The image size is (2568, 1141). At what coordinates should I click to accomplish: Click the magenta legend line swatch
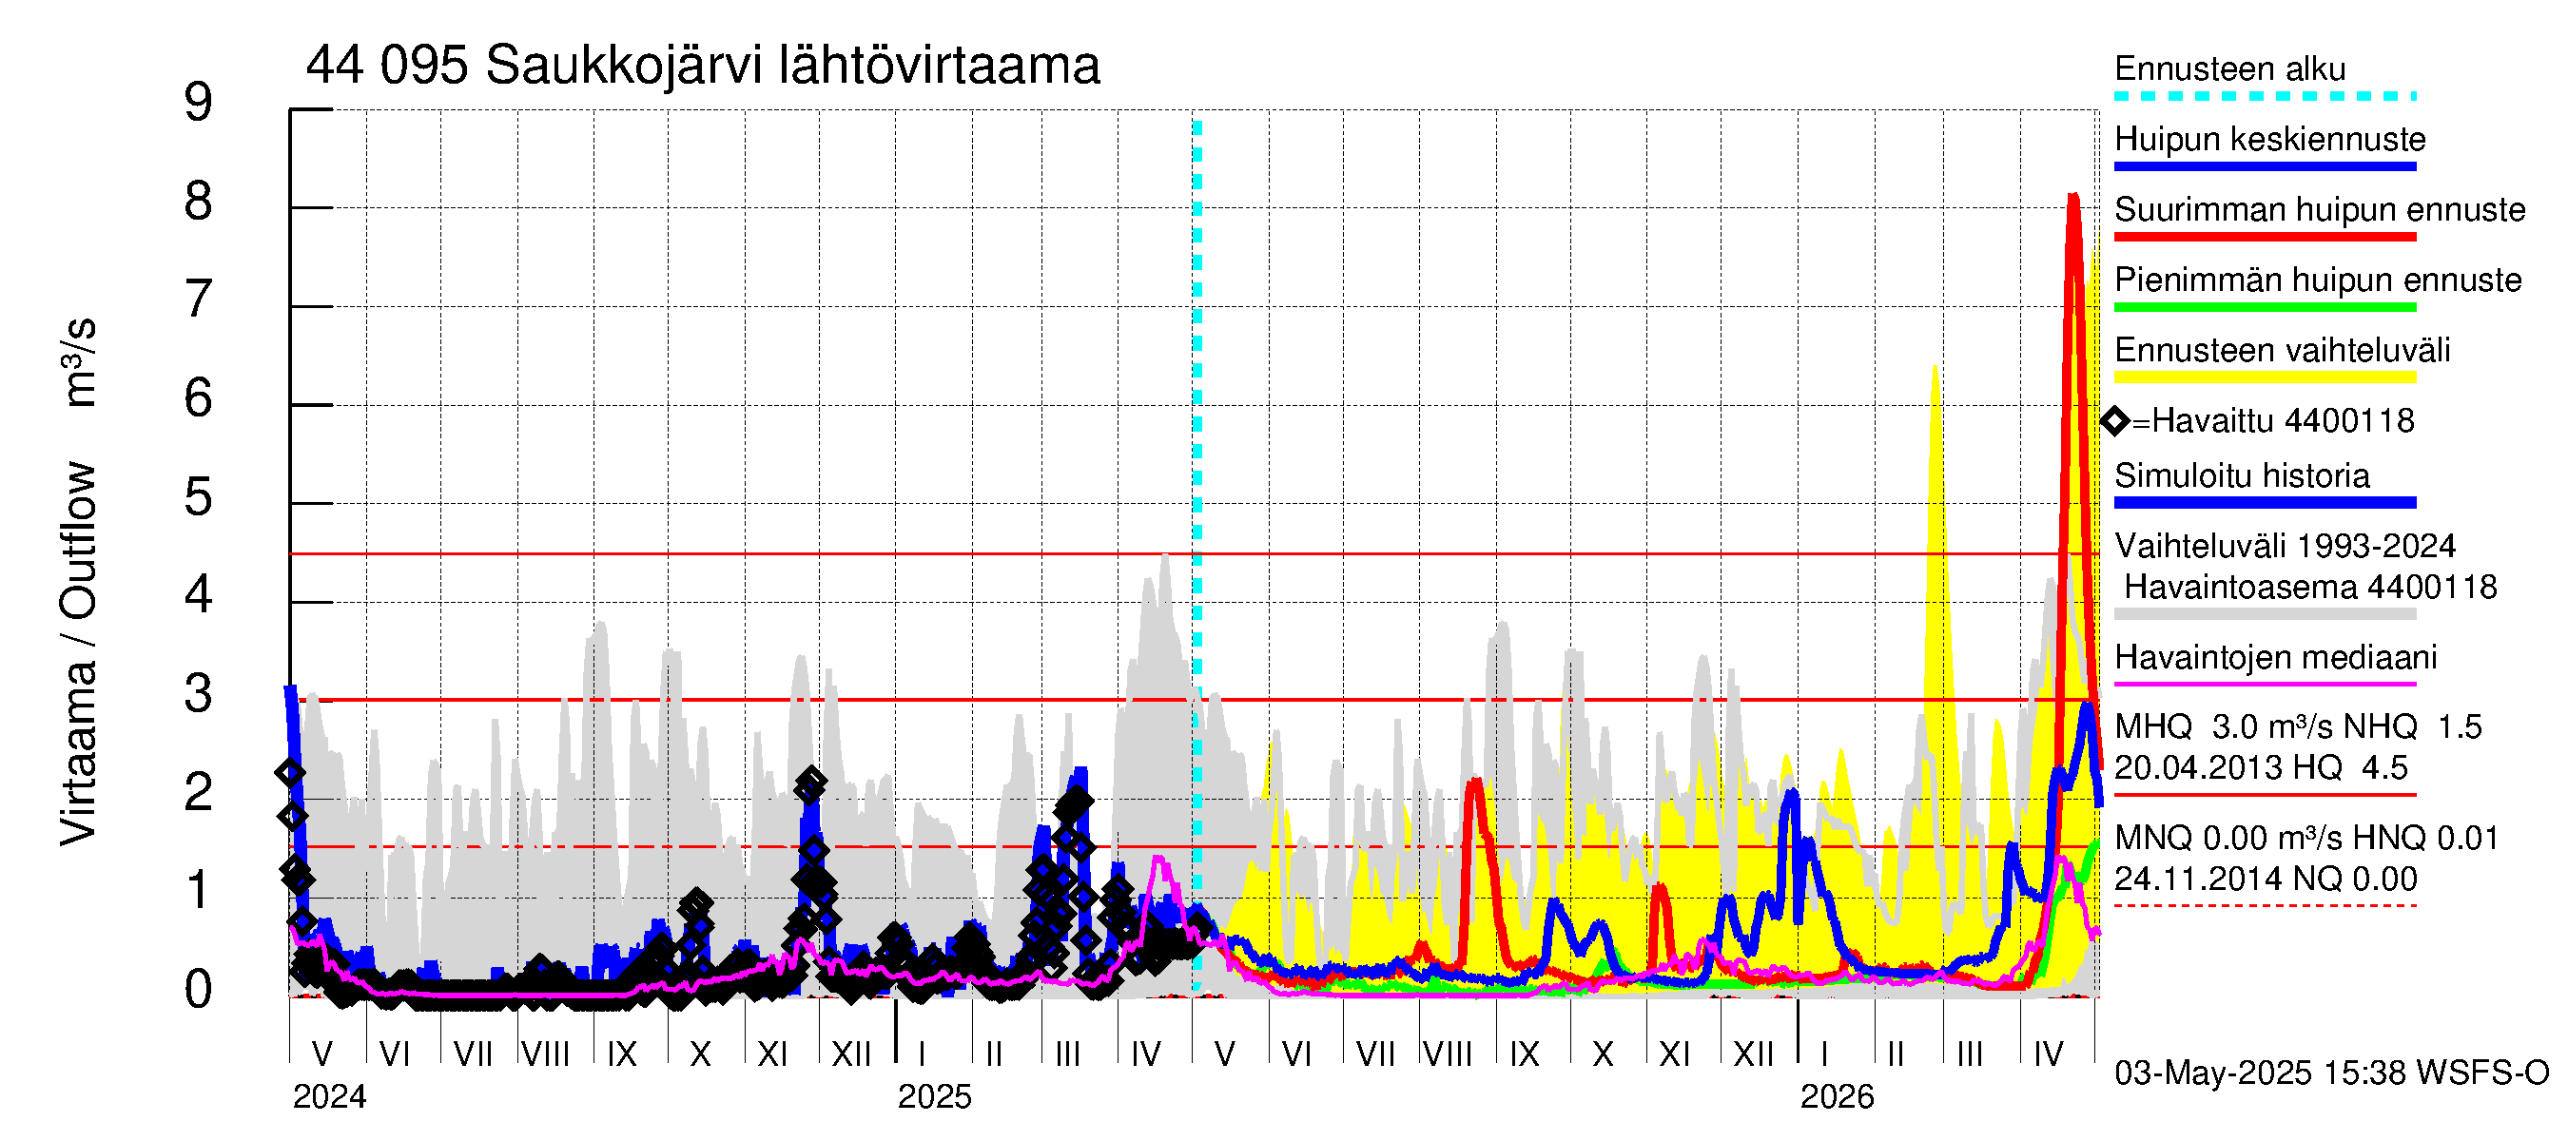click(x=2265, y=685)
